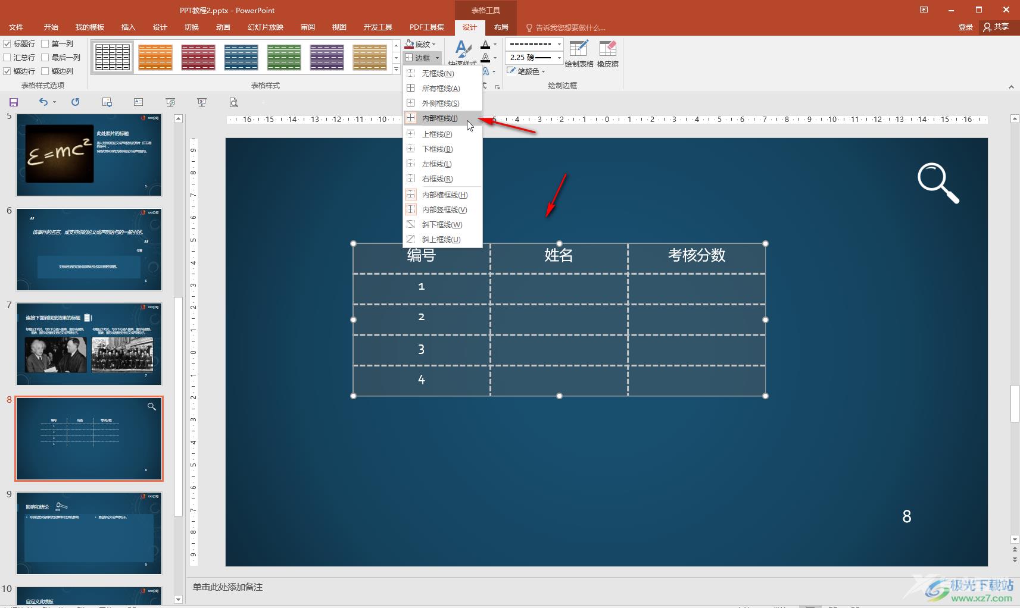Click the Undo arrow icon

coord(43,102)
